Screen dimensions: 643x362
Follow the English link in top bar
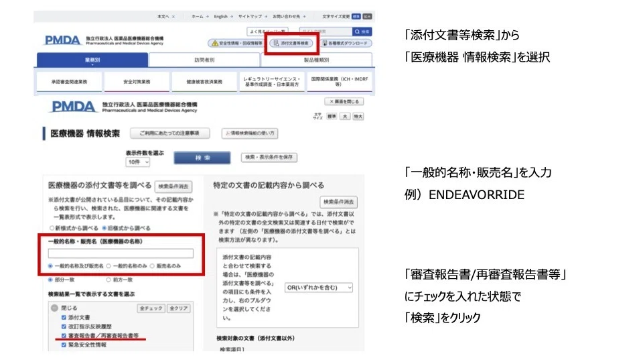tap(223, 16)
